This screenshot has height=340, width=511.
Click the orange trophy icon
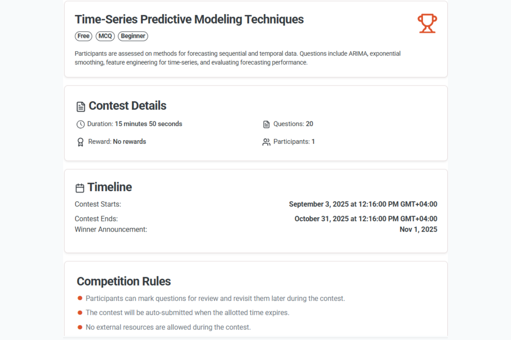(427, 23)
